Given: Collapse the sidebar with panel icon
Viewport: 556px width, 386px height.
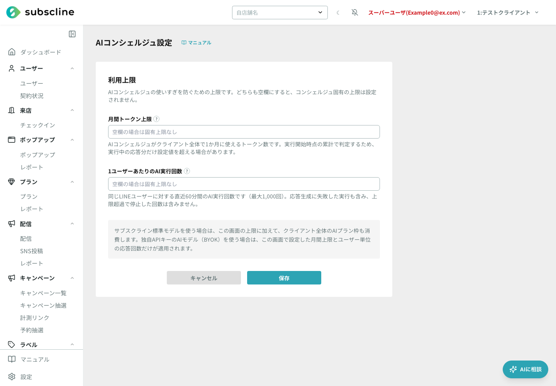Looking at the screenshot, I should tap(72, 34).
